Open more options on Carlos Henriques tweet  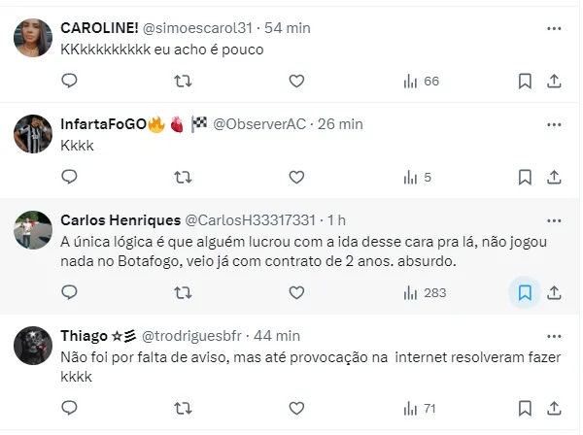click(554, 220)
